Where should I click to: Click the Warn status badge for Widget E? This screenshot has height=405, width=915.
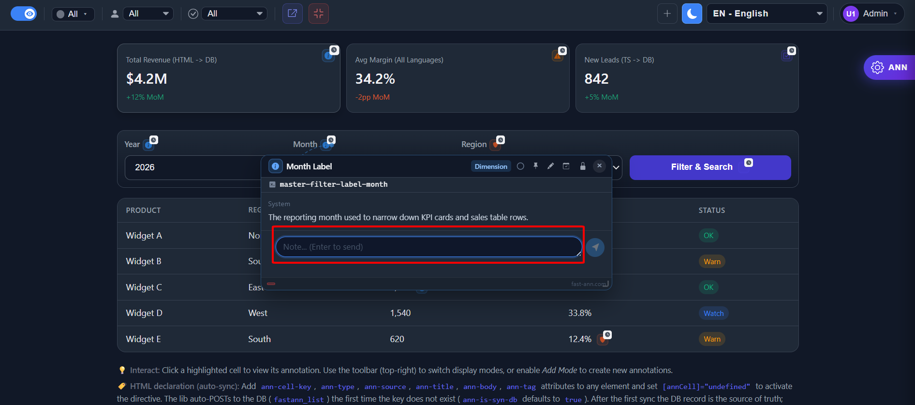point(712,339)
